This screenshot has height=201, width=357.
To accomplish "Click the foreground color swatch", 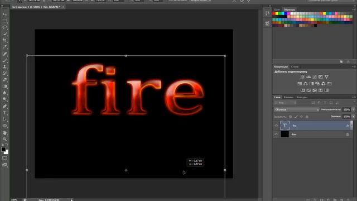I will click(x=3, y=150).
